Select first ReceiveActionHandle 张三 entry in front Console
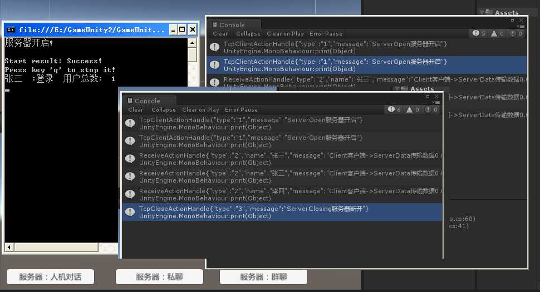 point(282,159)
